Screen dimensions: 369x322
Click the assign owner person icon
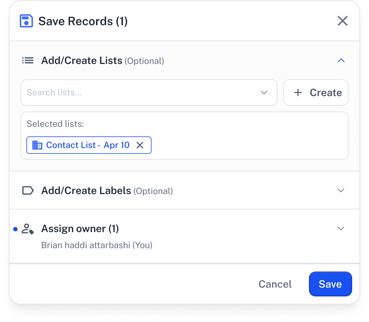pyautogui.click(x=28, y=229)
